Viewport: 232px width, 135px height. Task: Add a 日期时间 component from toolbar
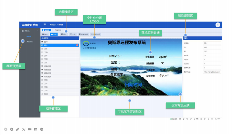[95, 34]
